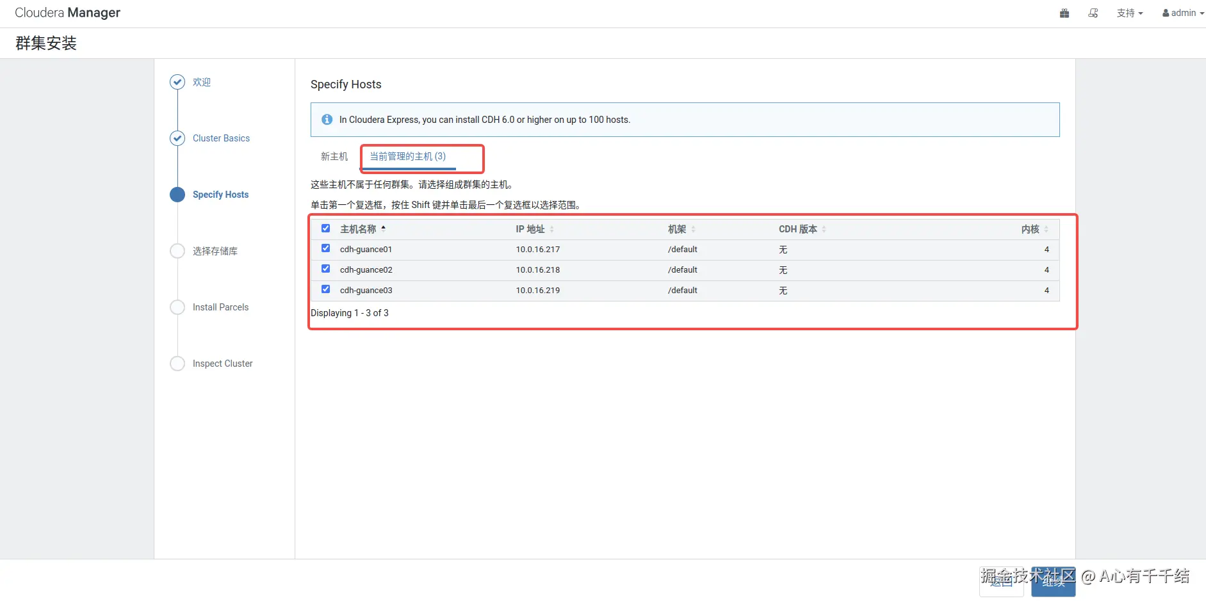Screen dimensions: 1206x601
Task: Click the 欢迎 step check circle
Action: tap(177, 82)
